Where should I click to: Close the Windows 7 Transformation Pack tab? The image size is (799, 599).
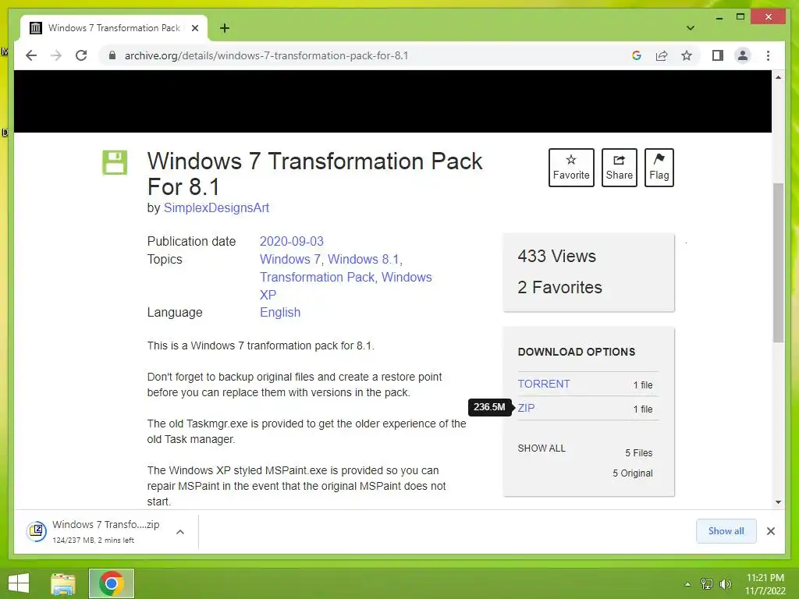click(194, 28)
